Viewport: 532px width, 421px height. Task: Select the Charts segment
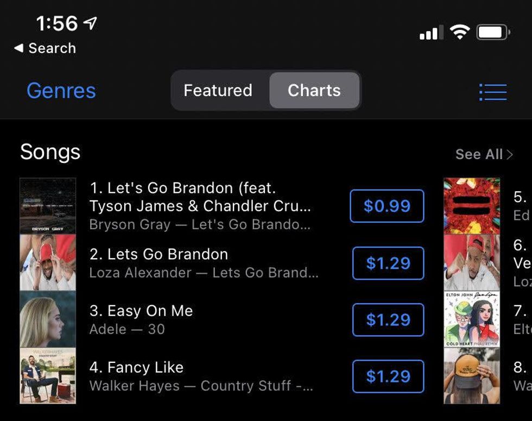coord(314,90)
